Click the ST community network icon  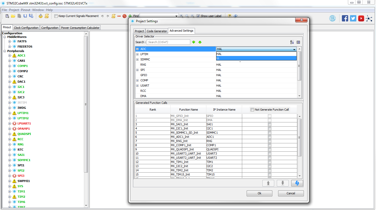pyautogui.click(x=369, y=18)
